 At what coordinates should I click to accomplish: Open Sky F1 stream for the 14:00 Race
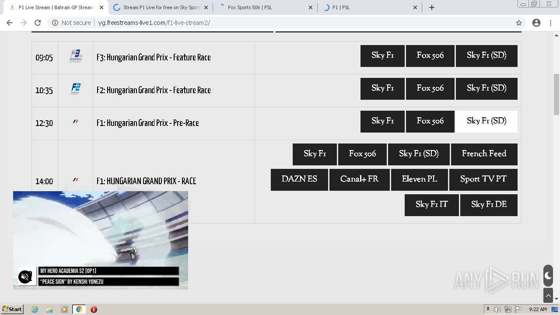(x=315, y=154)
